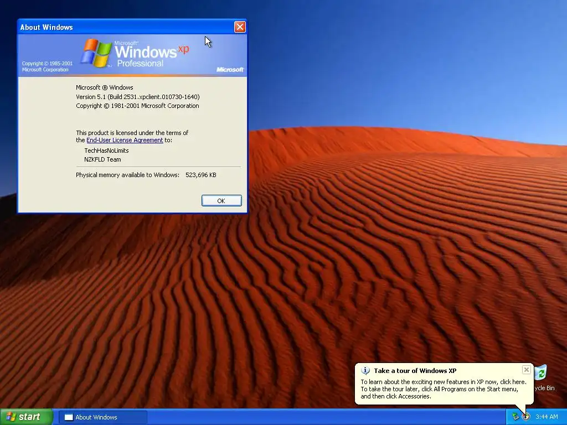Select the About Windows taskbar button
Image resolution: width=567 pixels, height=425 pixels.
pyautogui.click(x=102, y=417)
